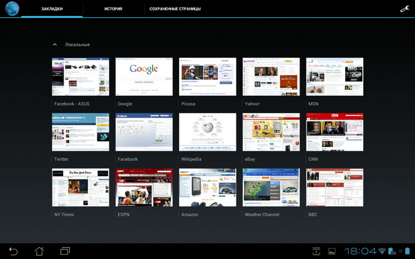Viewport: 415px width, 259px height.
Task: Tap the 18:04 clock in status bar
Action: (360, 251)
